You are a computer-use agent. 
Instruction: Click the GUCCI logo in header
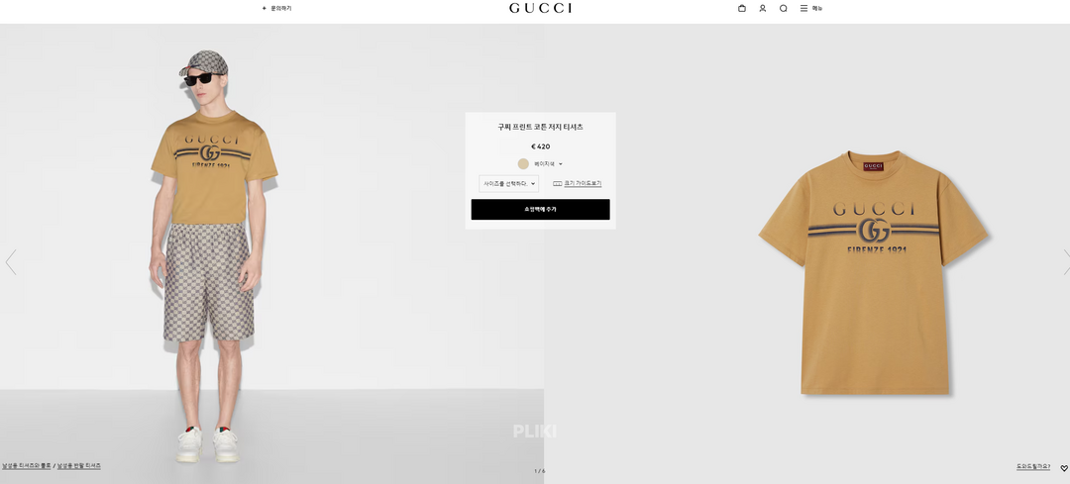tap(541, 8)
